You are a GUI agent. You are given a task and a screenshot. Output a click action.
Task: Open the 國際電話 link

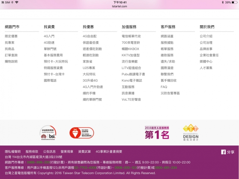(50, 81)
